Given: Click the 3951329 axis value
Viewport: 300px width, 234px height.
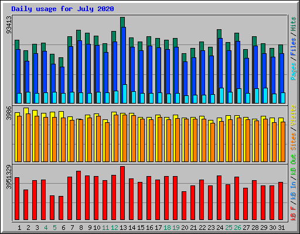Looking at the screenshot, I should click(x=9, y=177).
